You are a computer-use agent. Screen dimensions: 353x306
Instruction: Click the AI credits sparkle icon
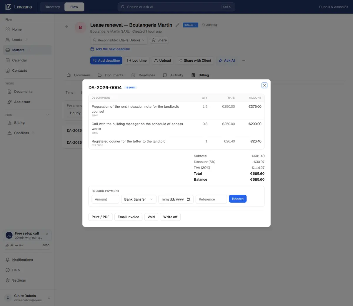[x=7, y=246]
